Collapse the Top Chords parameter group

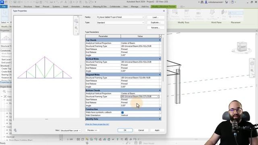coord(160,40)
